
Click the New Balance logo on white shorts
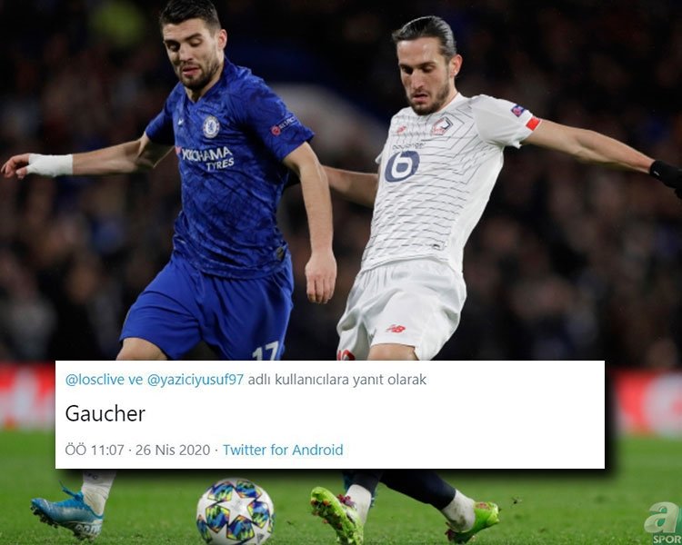[x=396, y=328]
